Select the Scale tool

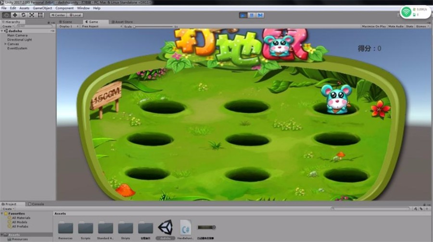(32, 15)
